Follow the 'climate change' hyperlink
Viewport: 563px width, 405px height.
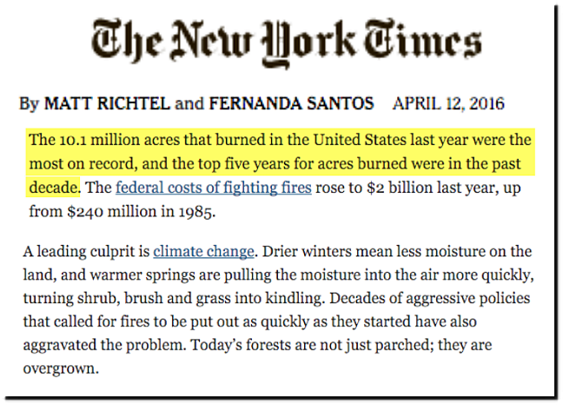click(x=203, y=251)
